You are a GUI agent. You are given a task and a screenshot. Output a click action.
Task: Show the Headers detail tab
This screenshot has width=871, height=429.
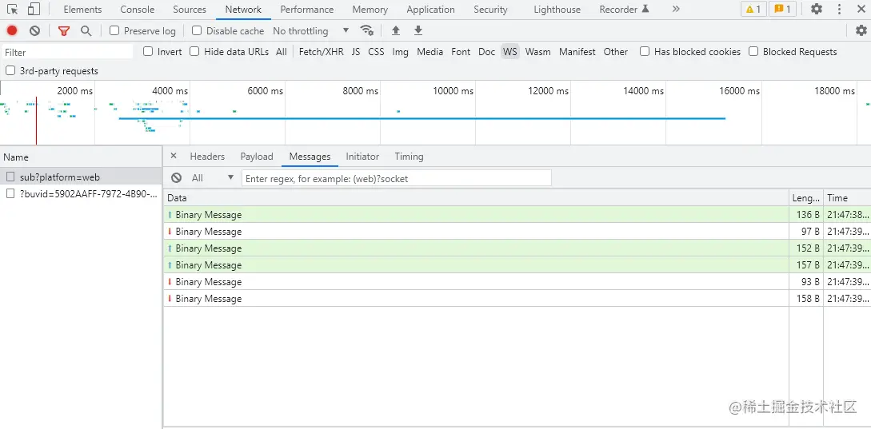207,157
